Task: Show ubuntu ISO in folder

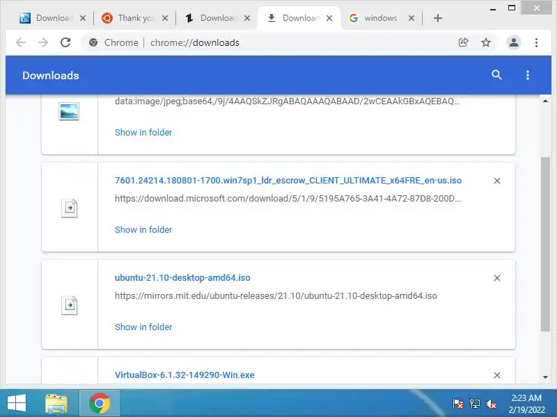Action: coord(143,327)
